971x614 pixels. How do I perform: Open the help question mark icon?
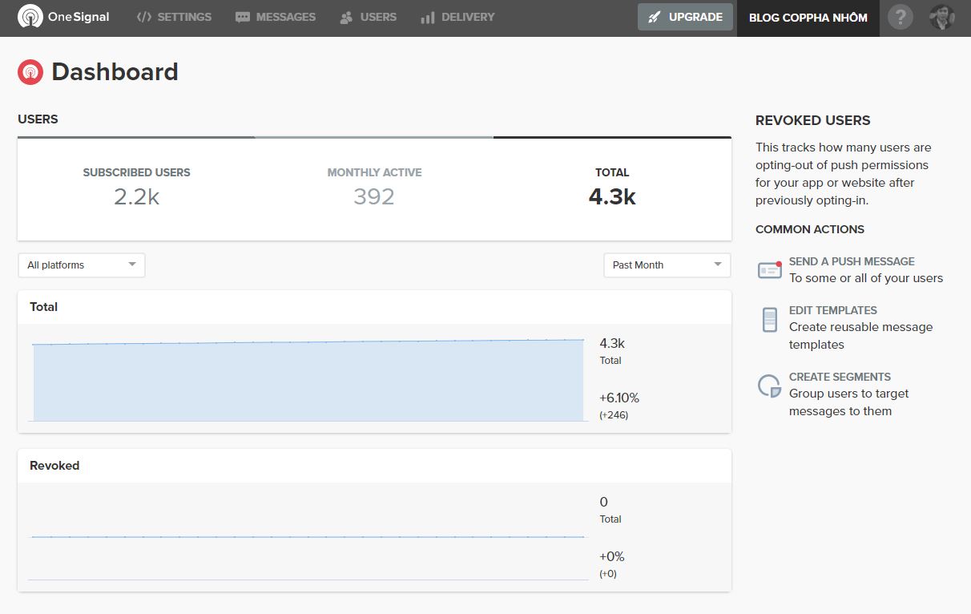(x=900, y=17)
